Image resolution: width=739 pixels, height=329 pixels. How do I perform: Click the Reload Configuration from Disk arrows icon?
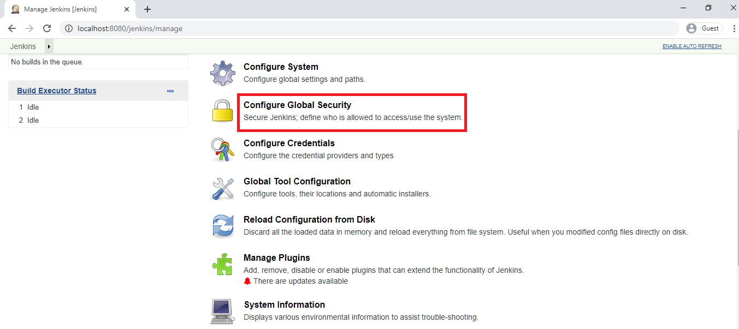(x=223, y=226)
